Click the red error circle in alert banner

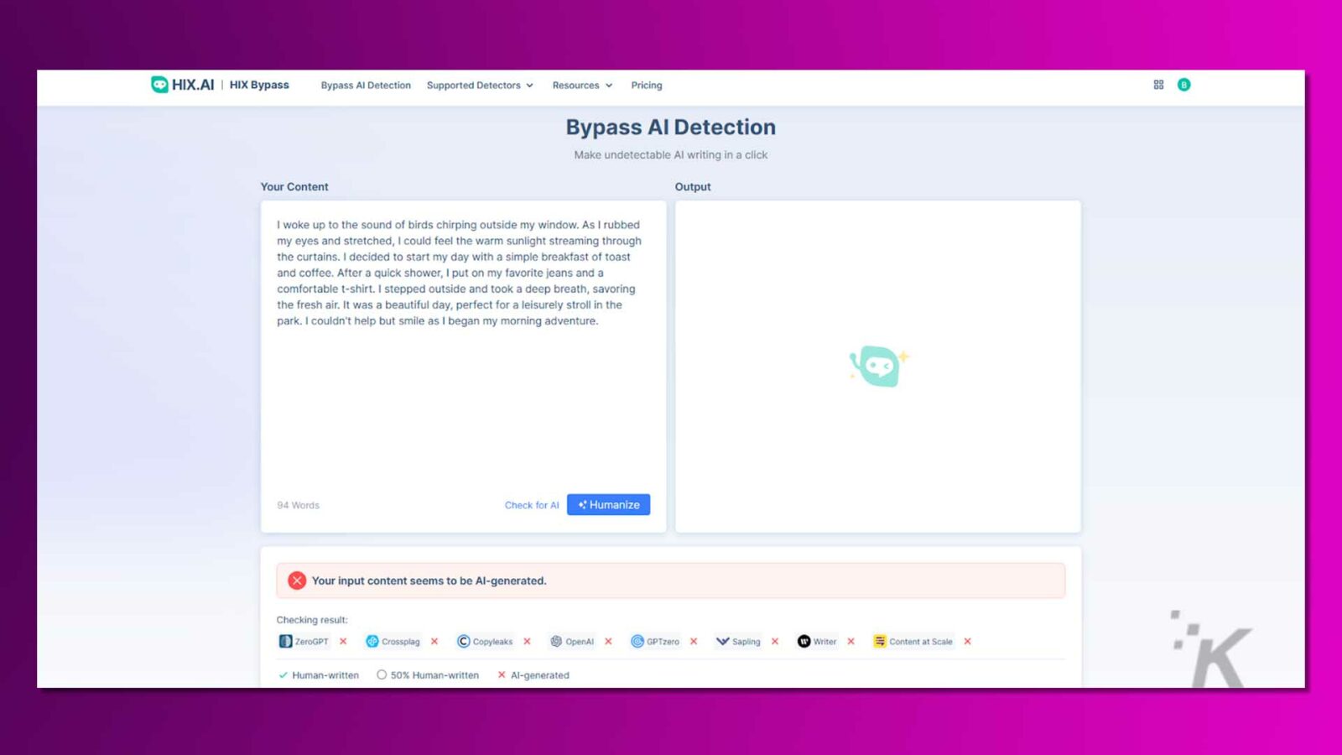(297, 581)
